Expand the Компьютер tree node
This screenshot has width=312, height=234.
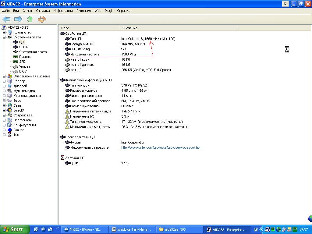(x=4, y=32)
